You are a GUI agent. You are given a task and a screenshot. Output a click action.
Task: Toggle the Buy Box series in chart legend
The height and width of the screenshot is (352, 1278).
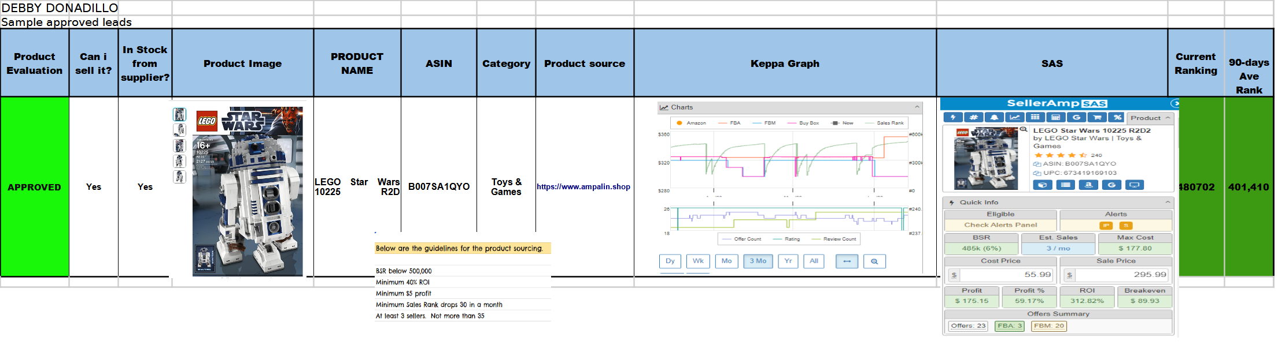pos(803,123)
